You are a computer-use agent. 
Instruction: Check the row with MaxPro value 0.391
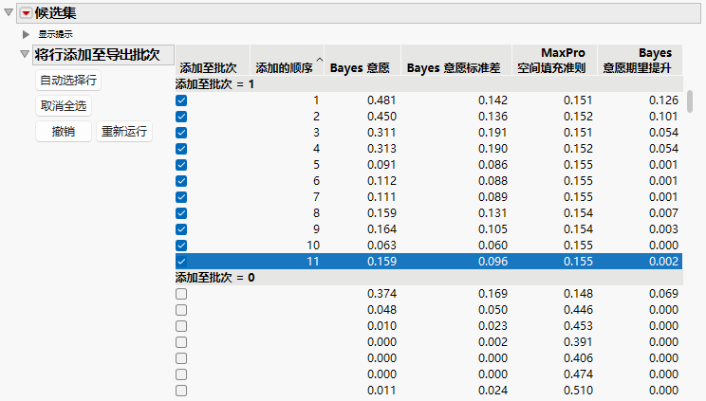point(181,342)
